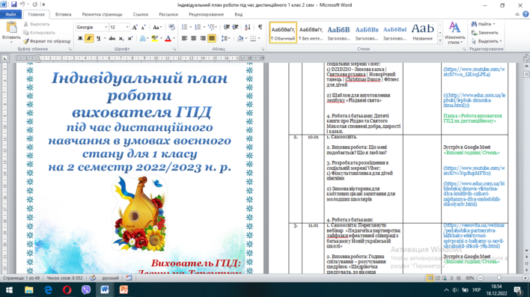Switch to the View (Вид) tab
530x297 pixels.
click(x=239, y=14)
